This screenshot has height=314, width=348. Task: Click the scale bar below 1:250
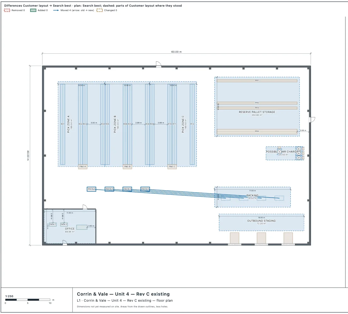[28, 300]
